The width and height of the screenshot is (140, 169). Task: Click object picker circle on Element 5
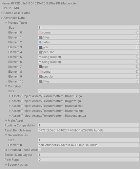point(137,57)
